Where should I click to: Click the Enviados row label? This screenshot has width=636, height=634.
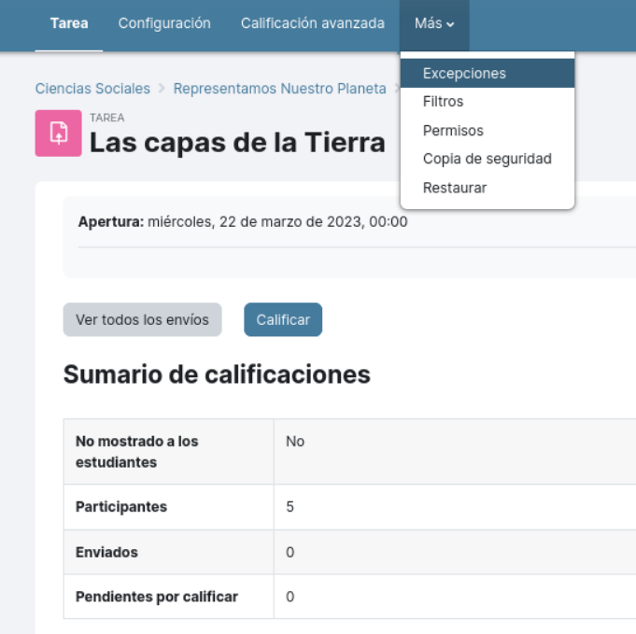point(106,552)
